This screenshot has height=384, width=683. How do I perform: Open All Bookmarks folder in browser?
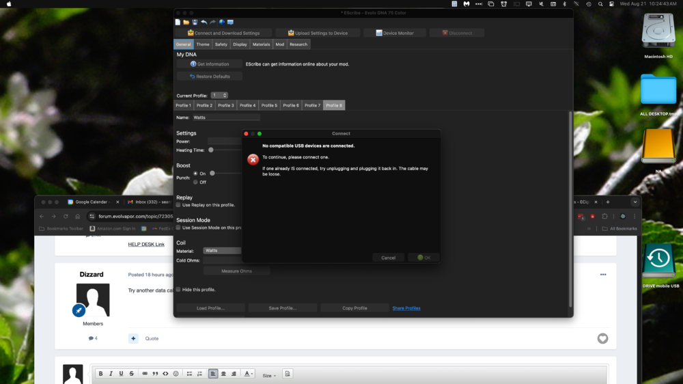coord(619,228)
